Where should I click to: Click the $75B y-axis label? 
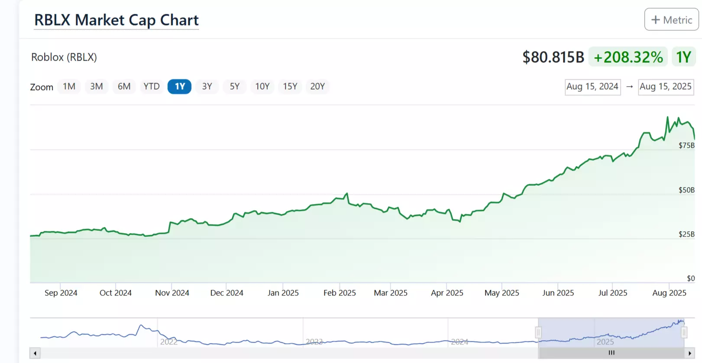point(686,145)
